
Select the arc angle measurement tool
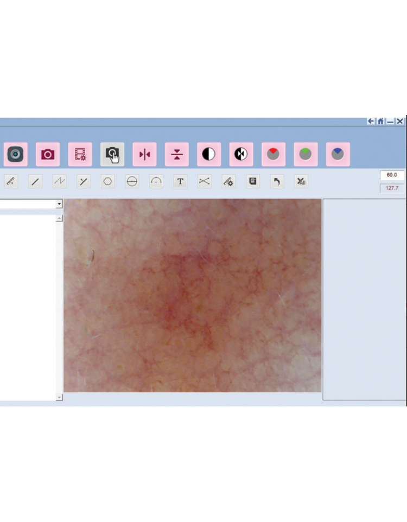[156, 181]
